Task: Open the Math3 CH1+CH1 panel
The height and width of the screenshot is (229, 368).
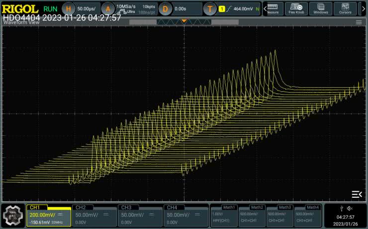Action: tap(279, 216)
